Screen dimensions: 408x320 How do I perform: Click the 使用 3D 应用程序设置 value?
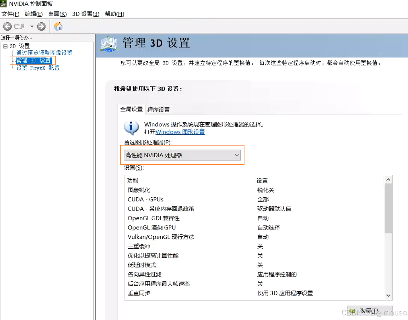coord(285,293)
